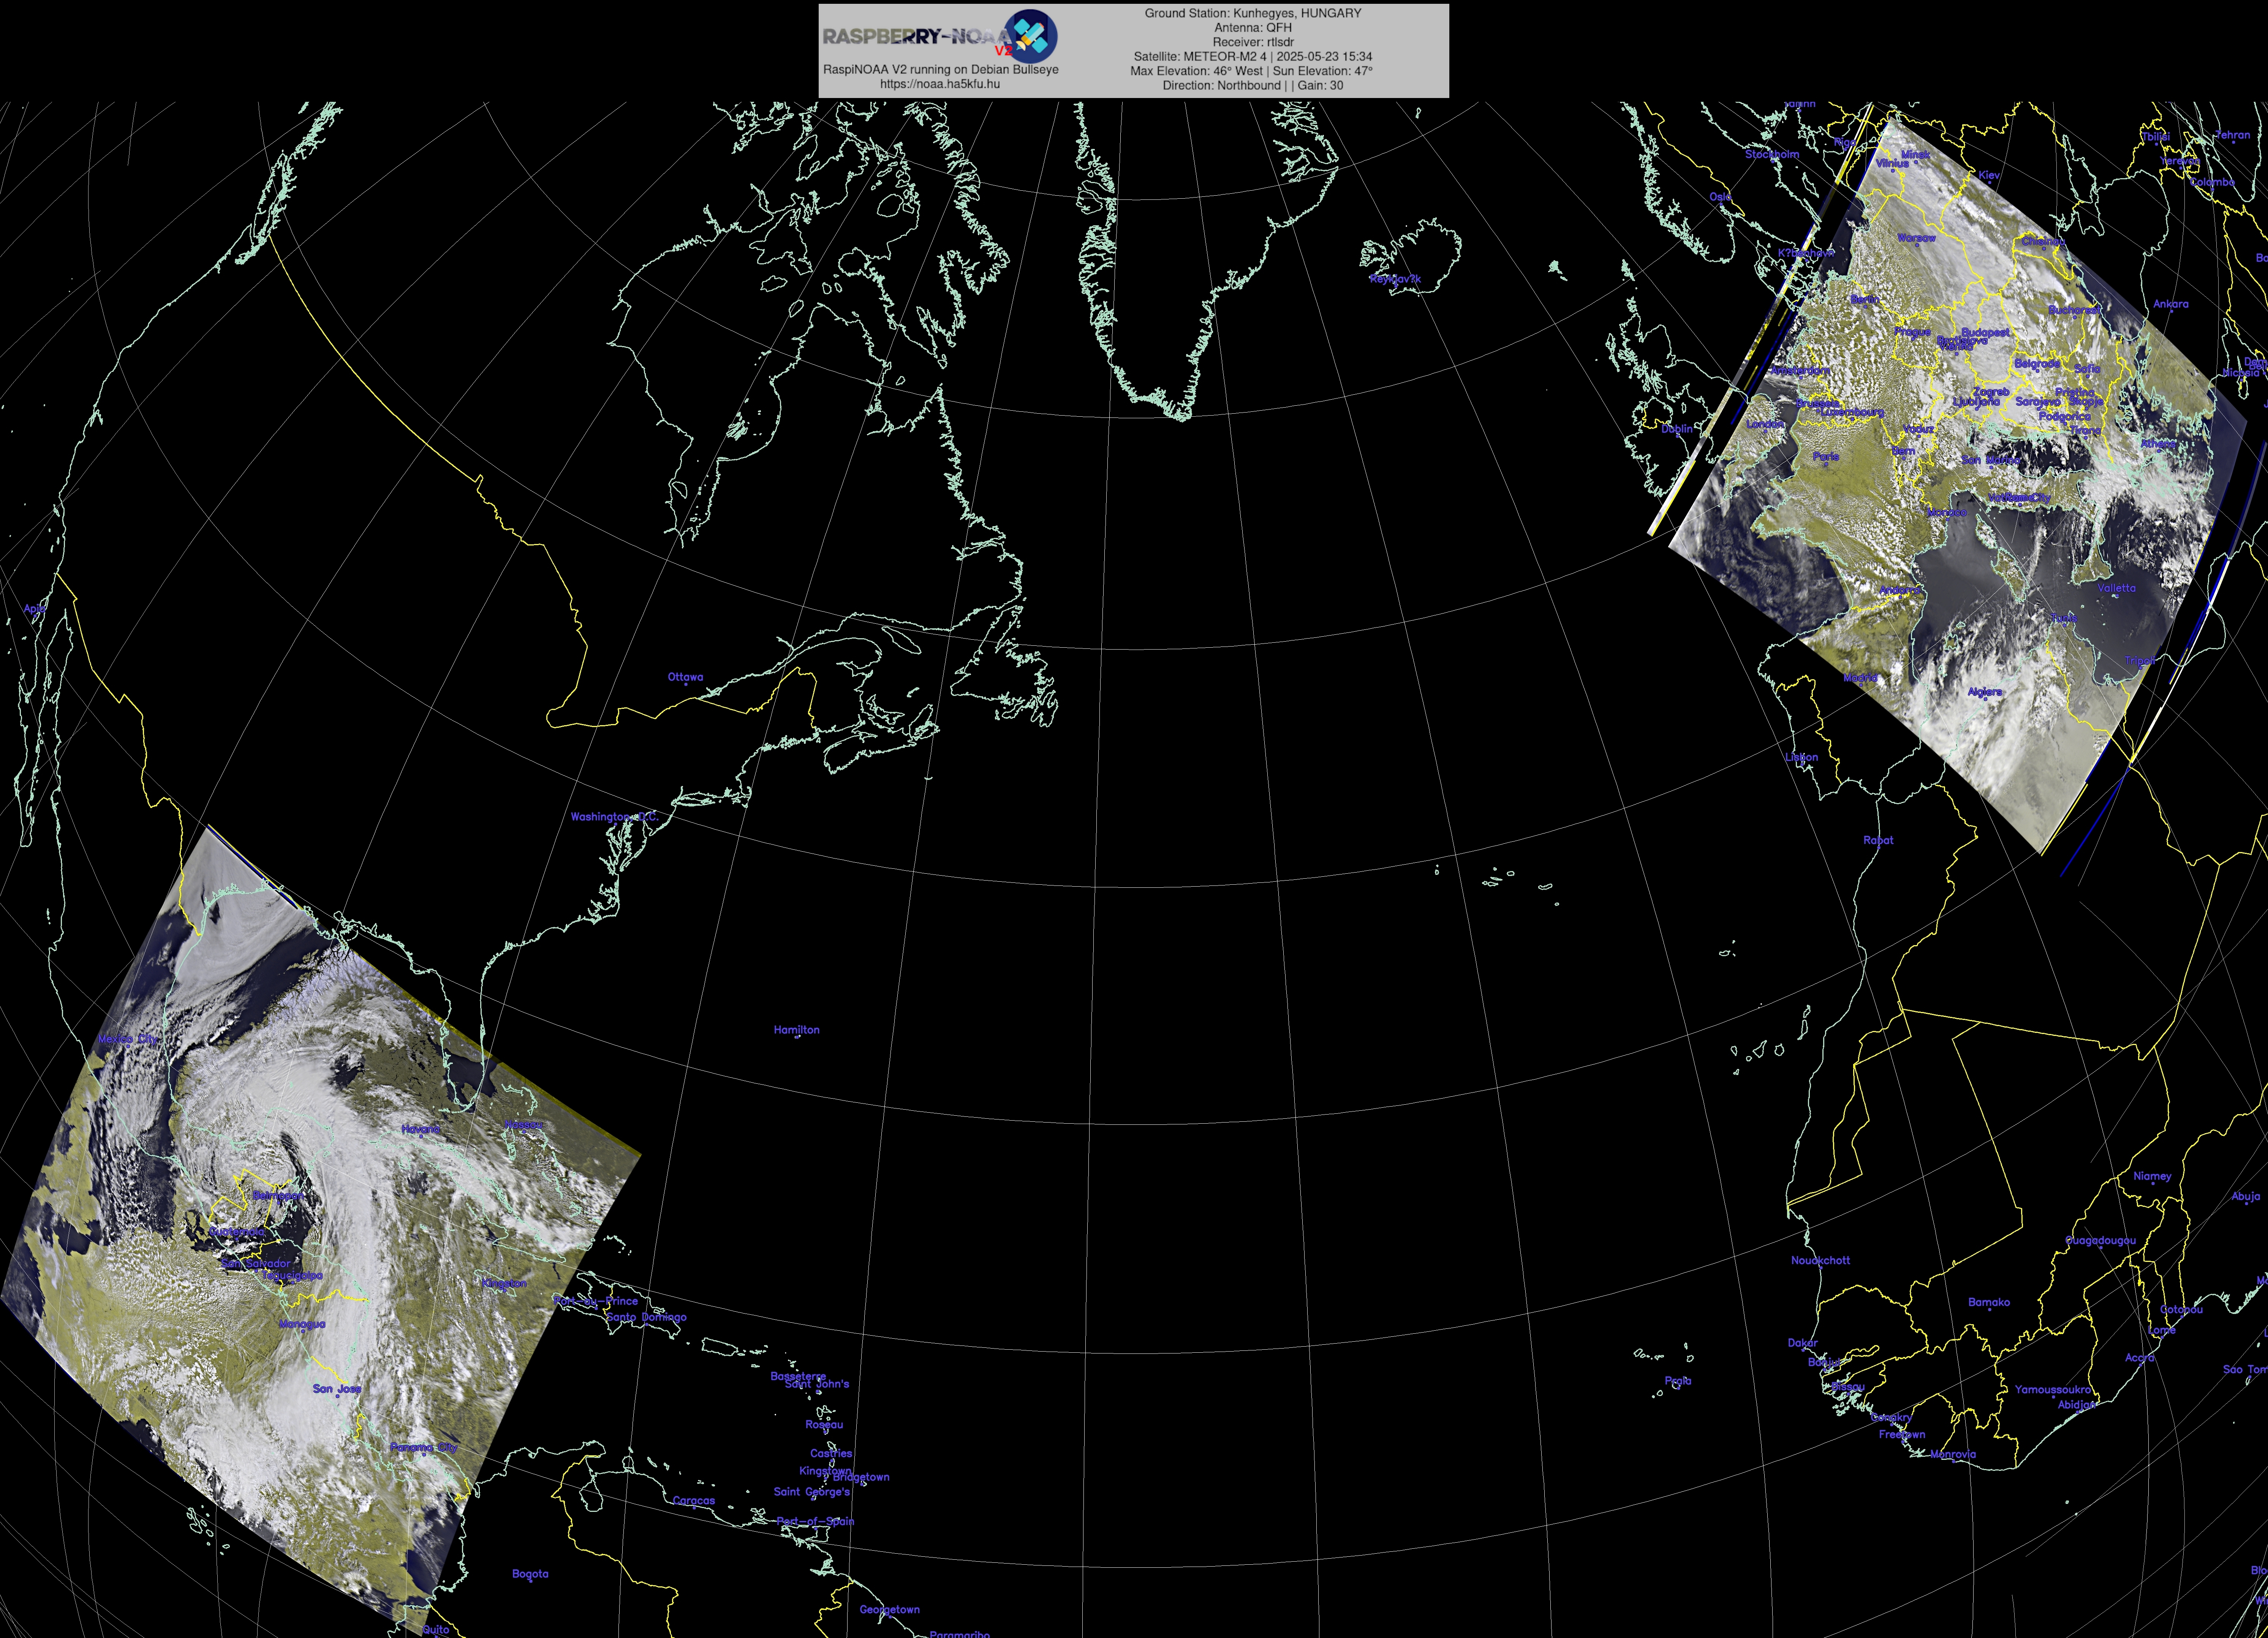Click the Lisbon city label
Viewport: 2268px width, 1638px height.
(x=1801, y=757)
